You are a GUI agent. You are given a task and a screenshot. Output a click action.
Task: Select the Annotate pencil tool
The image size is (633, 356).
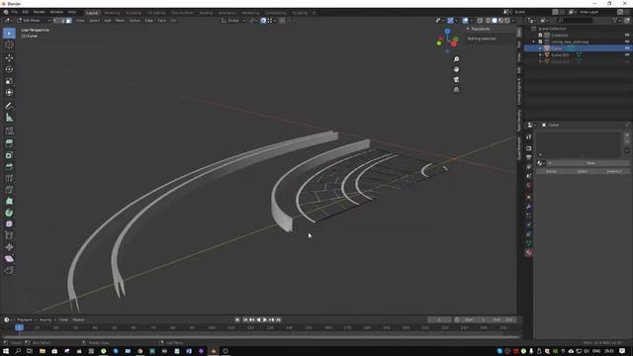click(9, 106)
